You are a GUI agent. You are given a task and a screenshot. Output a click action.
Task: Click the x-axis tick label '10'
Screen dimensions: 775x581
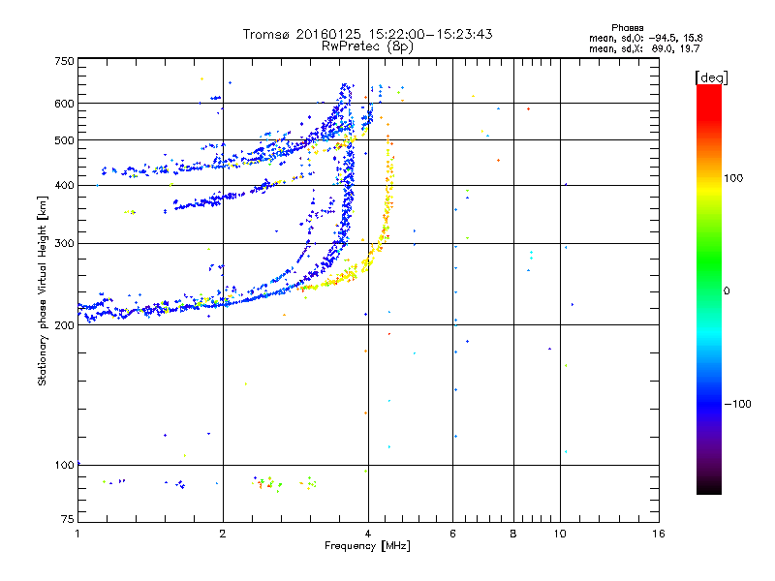(560, 534)
